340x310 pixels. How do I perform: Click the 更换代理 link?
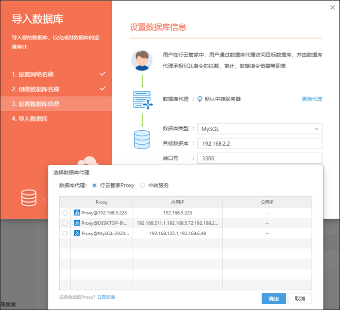312,99
